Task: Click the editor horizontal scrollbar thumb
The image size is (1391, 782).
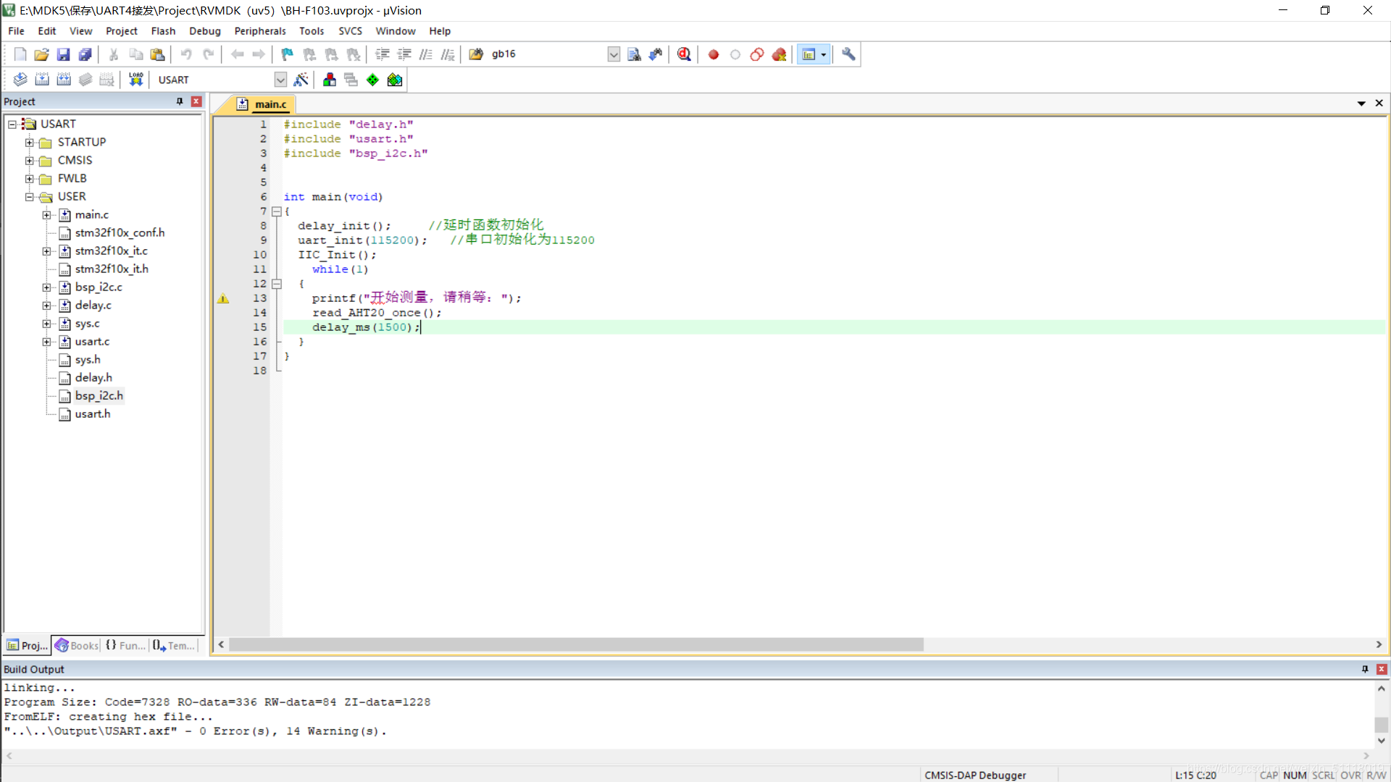Action: click(x=576, y=644)
